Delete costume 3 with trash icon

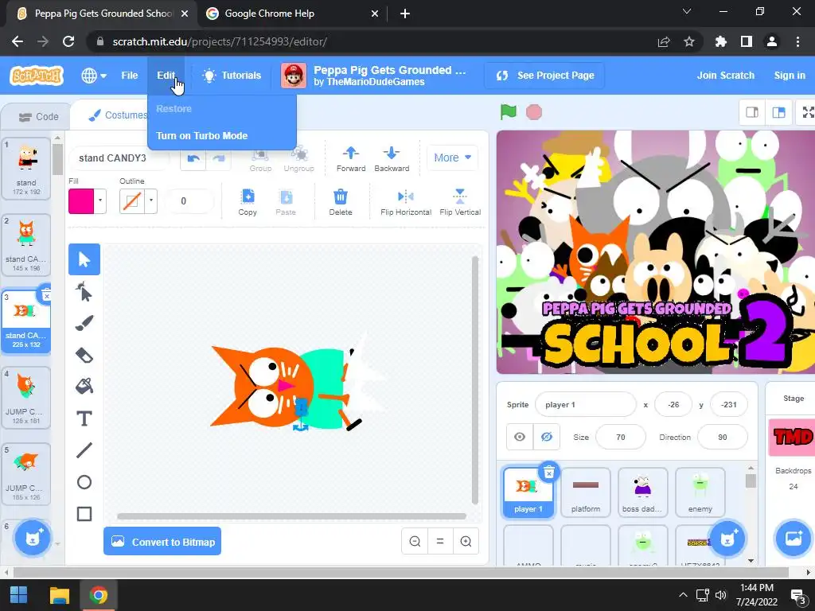(x=45, y=295)
